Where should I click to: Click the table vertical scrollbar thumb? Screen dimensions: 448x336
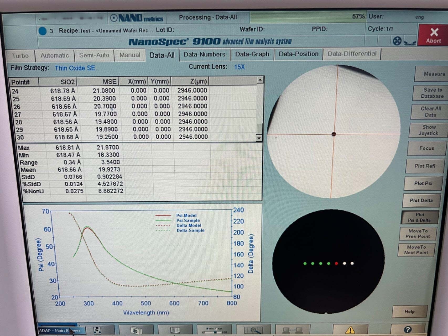(x=259, y=129)
